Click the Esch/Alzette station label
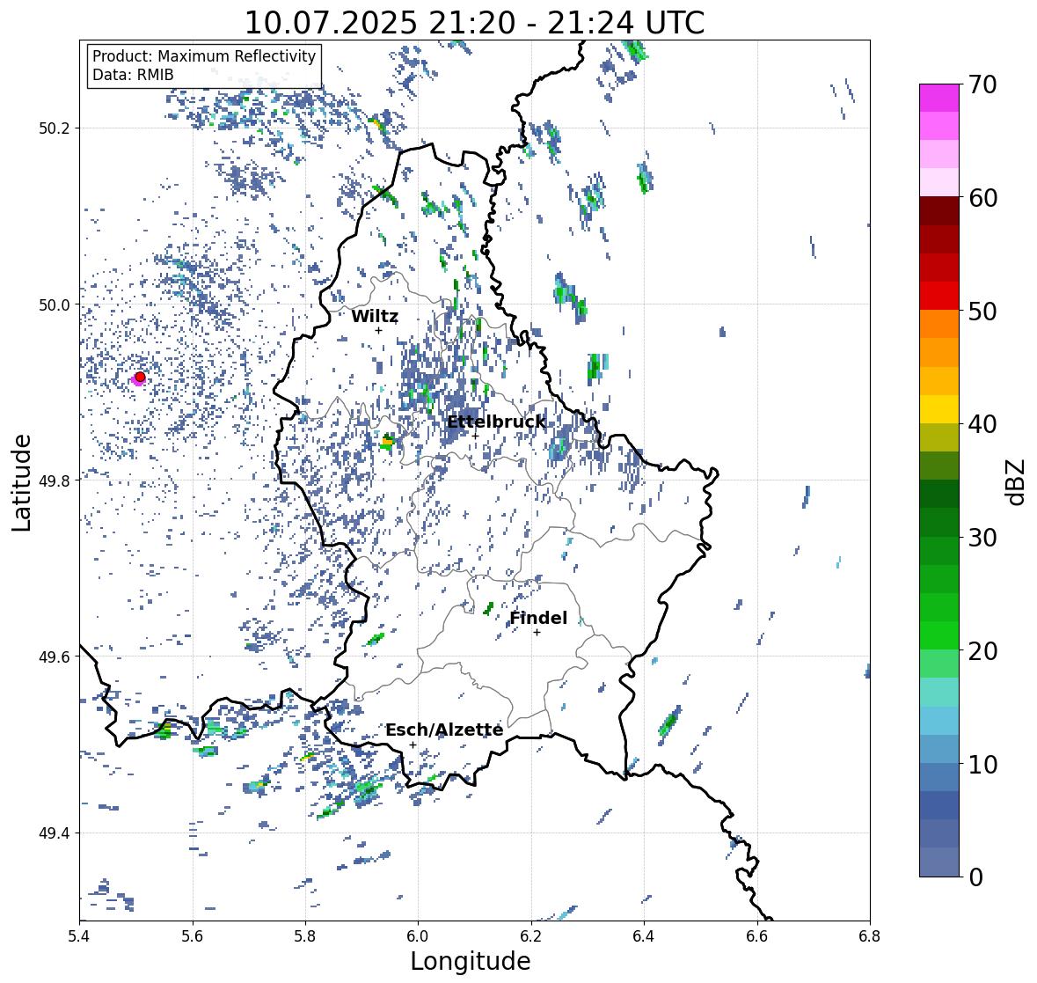The width and height of the screenshot is (1037, 983). (x=444, y=730)
